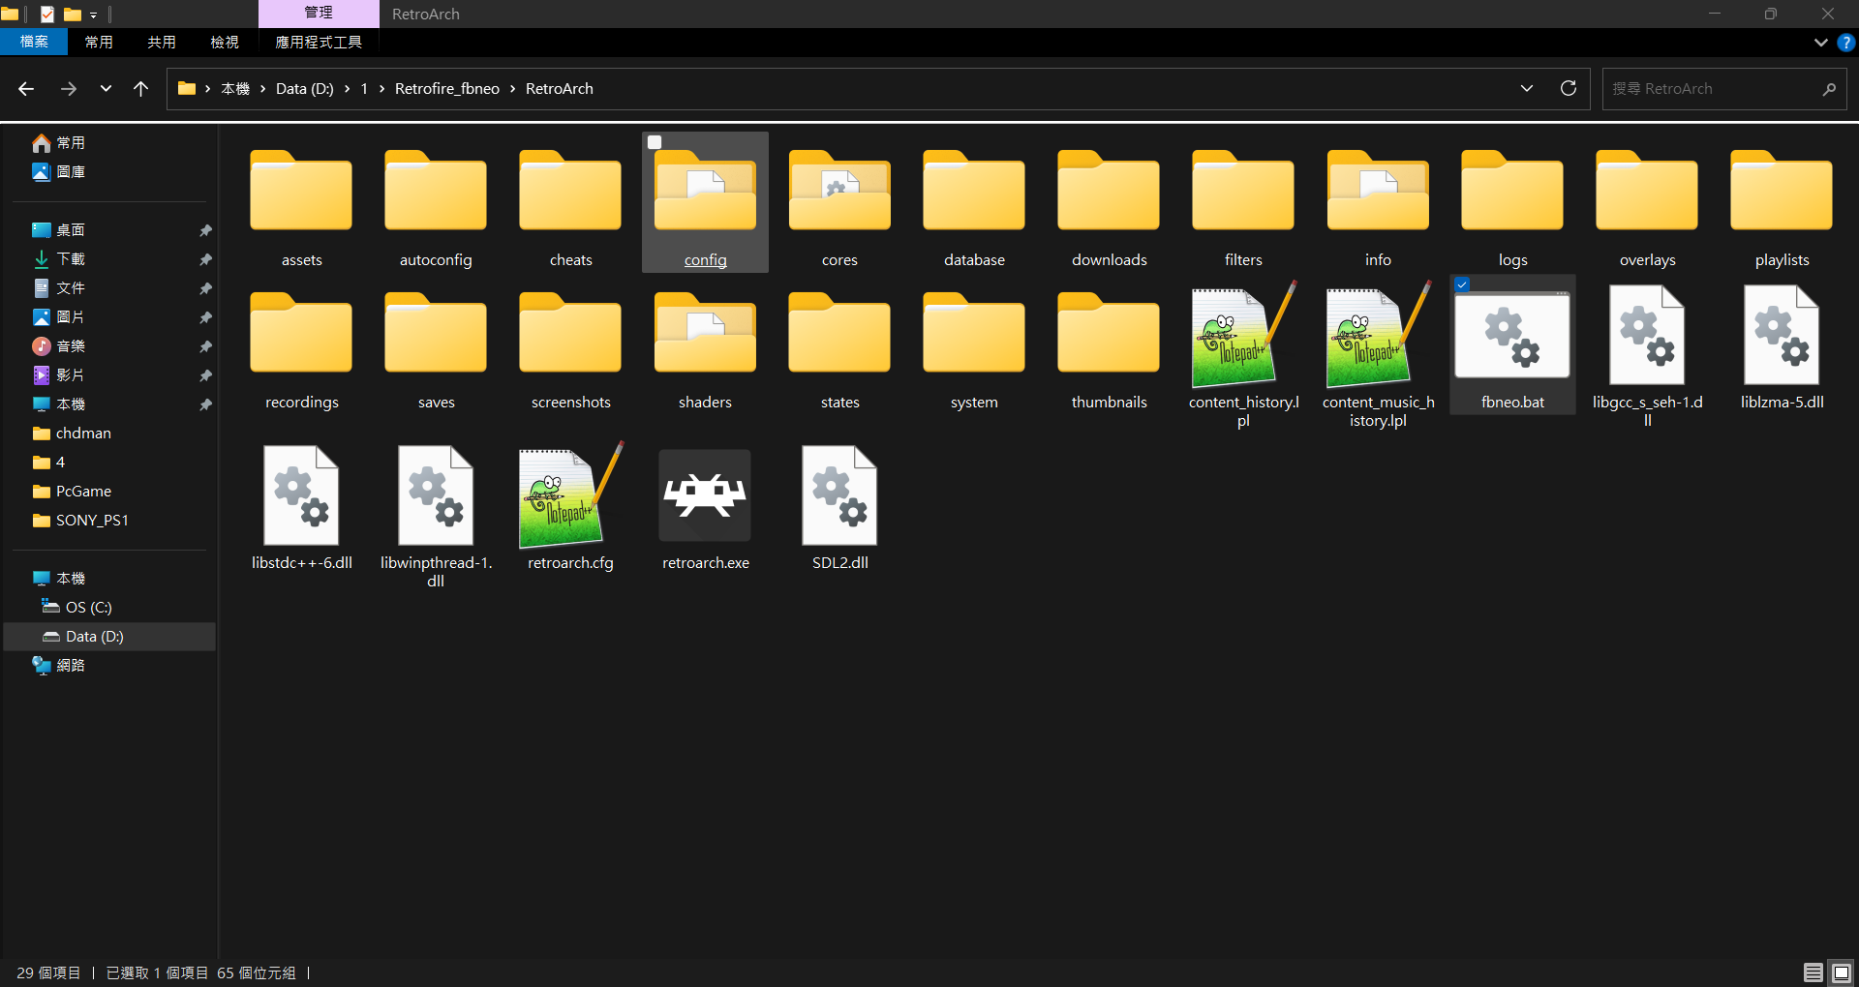Select libgcc_s_seh-1.dll file
This screenshot has height=987, width=1859.
1647,356
